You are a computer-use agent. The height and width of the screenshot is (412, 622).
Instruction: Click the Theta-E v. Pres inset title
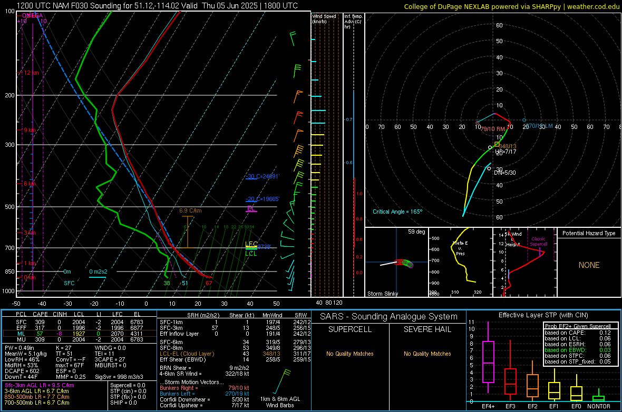460,248
